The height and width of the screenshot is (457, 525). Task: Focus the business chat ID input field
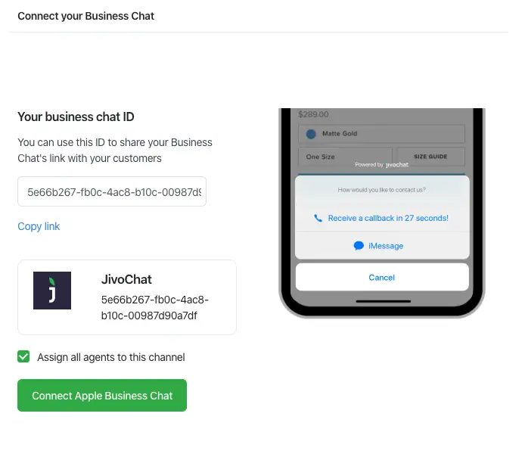pos(112,192)
